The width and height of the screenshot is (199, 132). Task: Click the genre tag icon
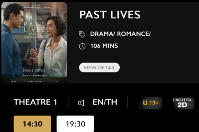(x=82, y=34)
